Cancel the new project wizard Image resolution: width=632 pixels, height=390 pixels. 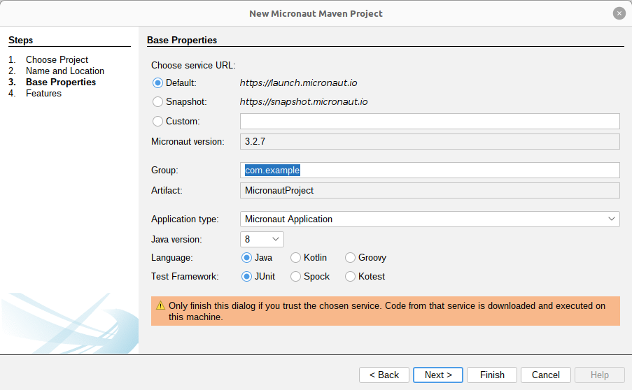546,375
